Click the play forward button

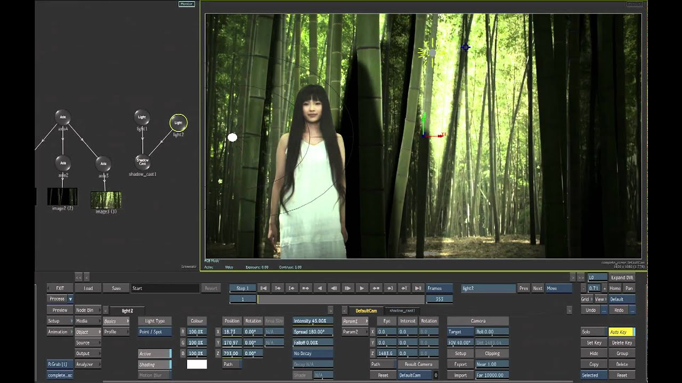tap(362, 288)
